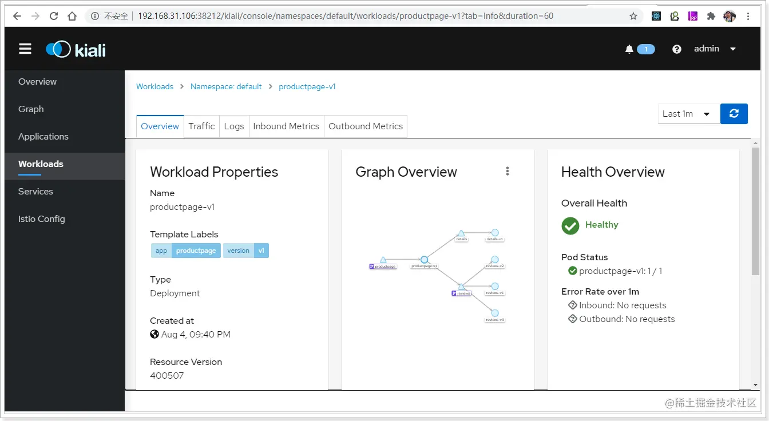Click the version v1 label chip

(246, 251)
